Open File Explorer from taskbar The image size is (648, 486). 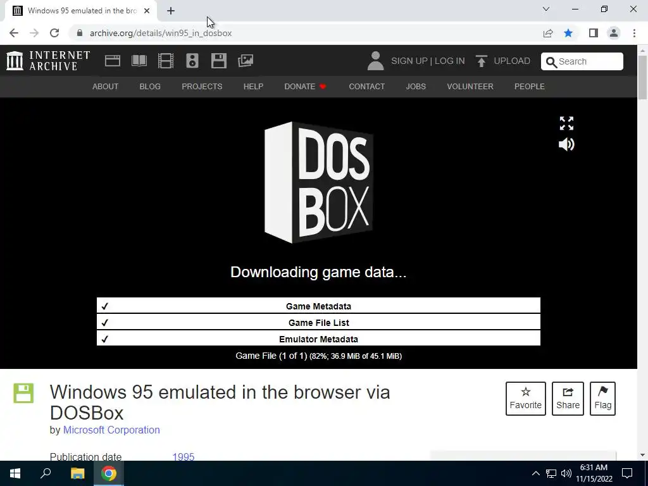click(x=77, y=473)
